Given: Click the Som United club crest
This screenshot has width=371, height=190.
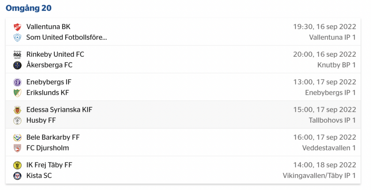Looking at the screenshot, I should coord(17,38).
